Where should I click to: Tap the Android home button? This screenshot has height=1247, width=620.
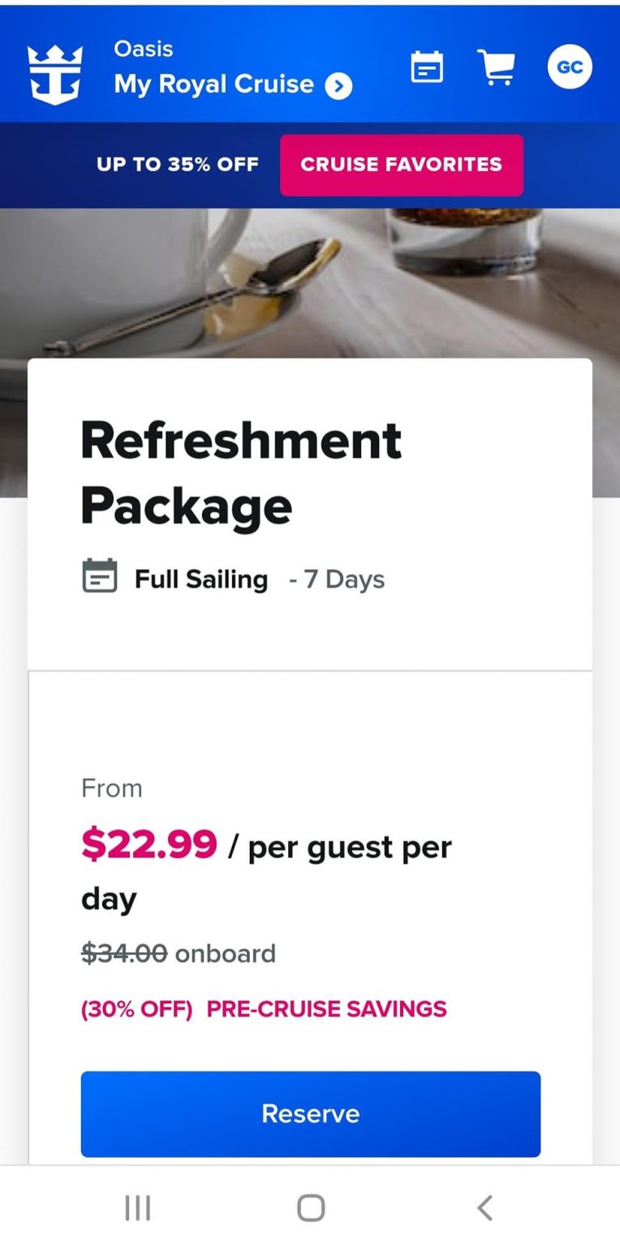pos(309,1207)
